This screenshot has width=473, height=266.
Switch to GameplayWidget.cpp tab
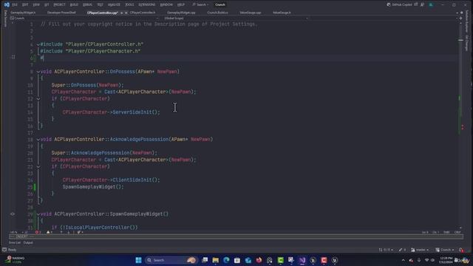181,13
